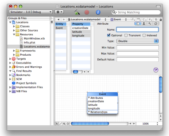Click the String Matching search field

pyautogui.click(x=136, y=12)
